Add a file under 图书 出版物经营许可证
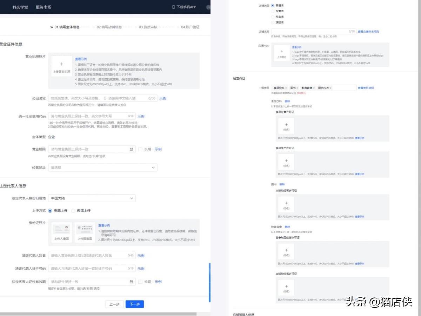Viewport: 421px width, 316px height. click(x=286, y=205)
